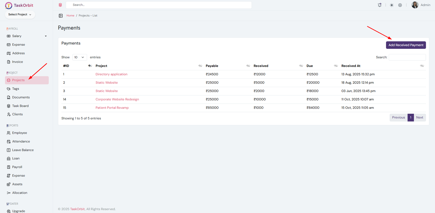Expand the Salary menu arrow
This screenshot has height=213, width=435.
pyautogui.click(x=46, y=36)
